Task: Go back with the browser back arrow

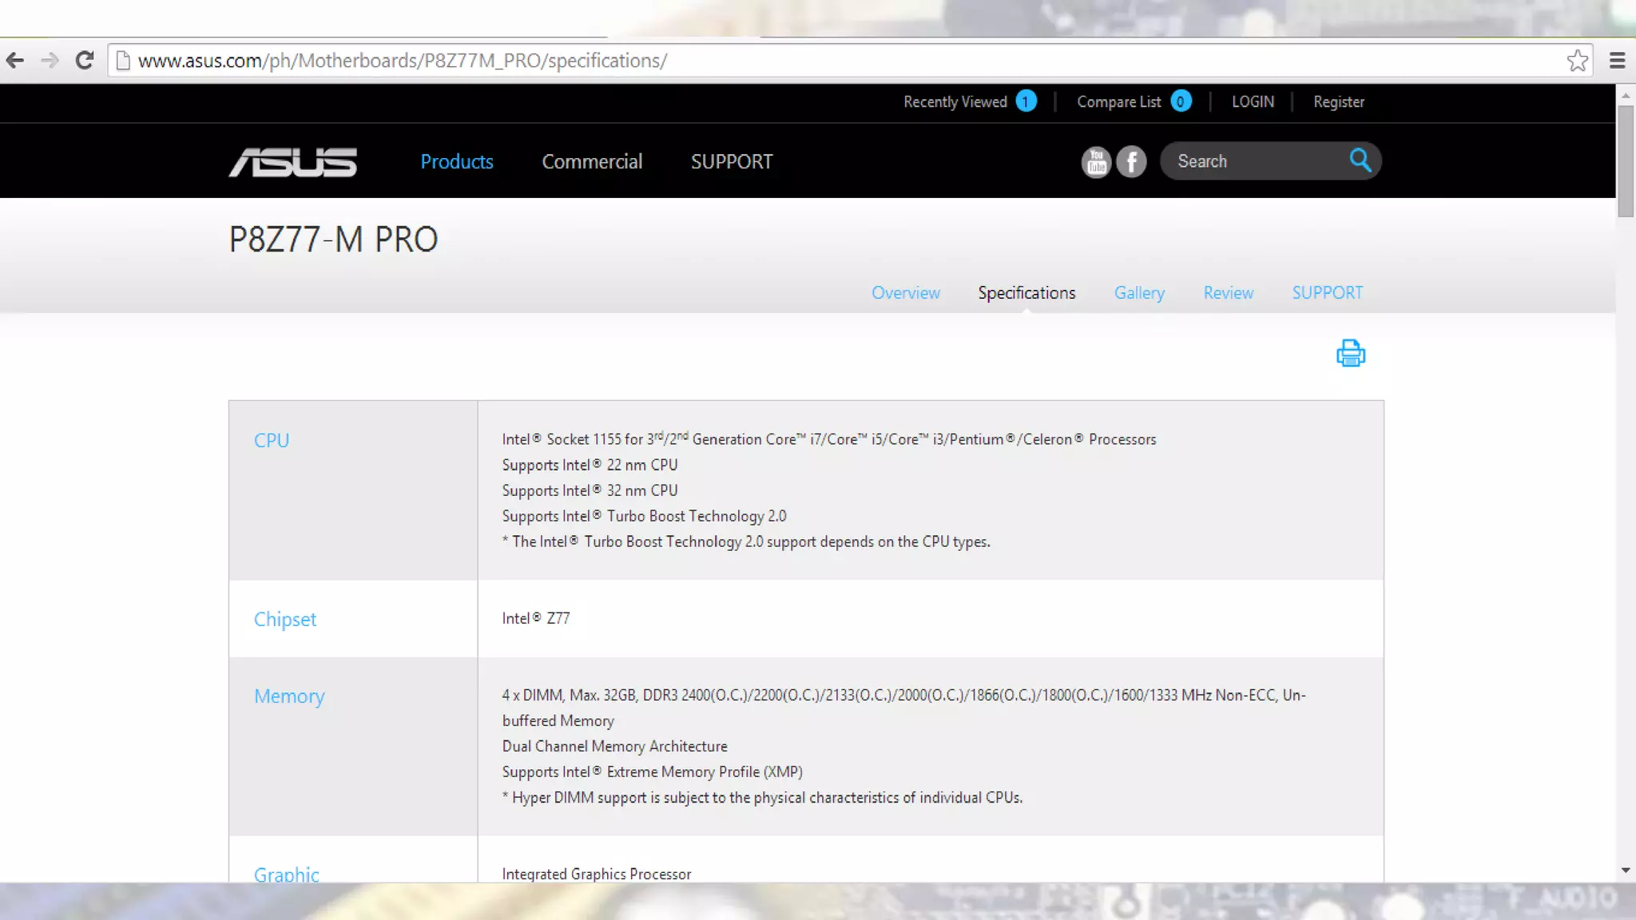Action: (14, 61)
